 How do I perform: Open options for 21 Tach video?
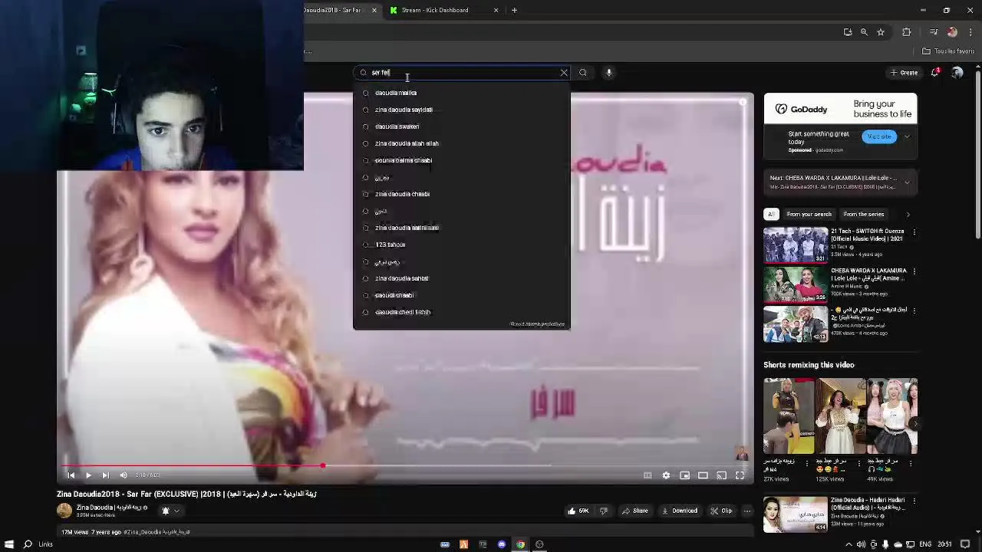click(914, 232)
